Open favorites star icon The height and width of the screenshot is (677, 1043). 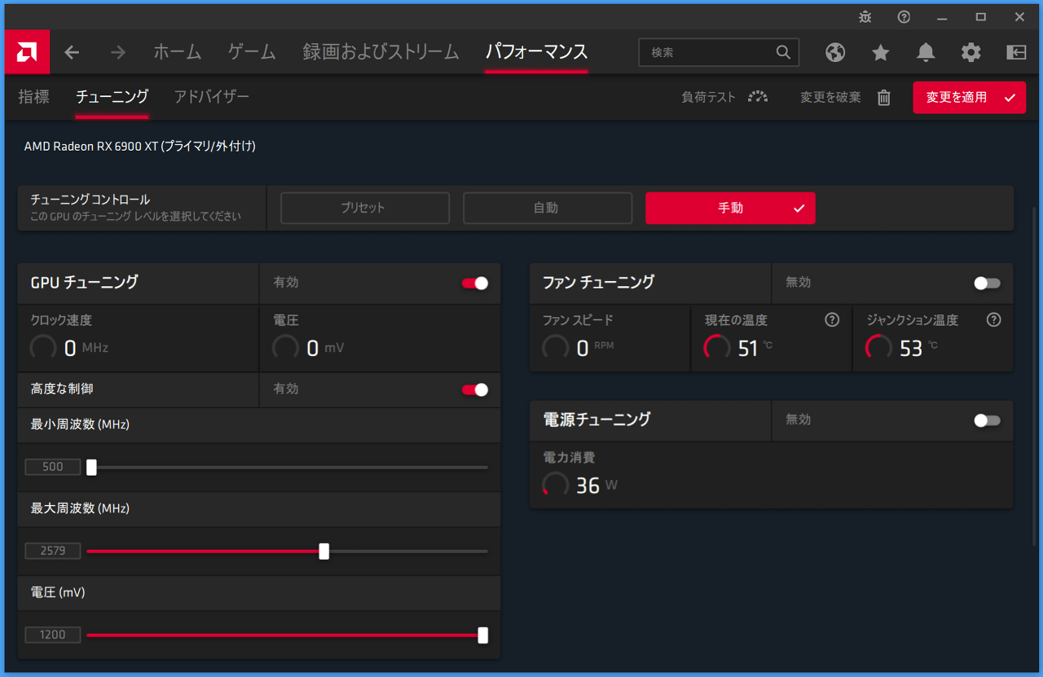[881, 52]
